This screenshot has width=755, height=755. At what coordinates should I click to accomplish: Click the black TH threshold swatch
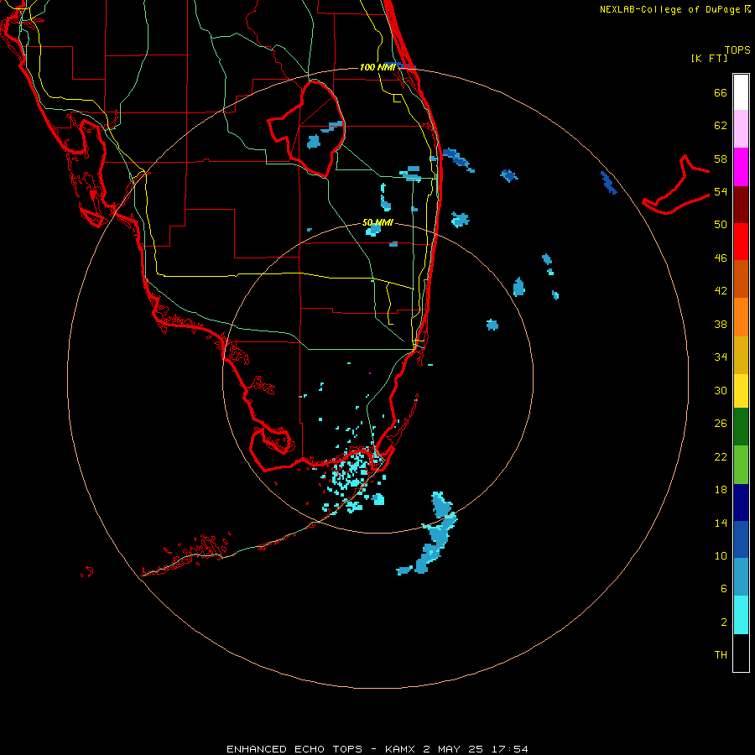(741, 653)
